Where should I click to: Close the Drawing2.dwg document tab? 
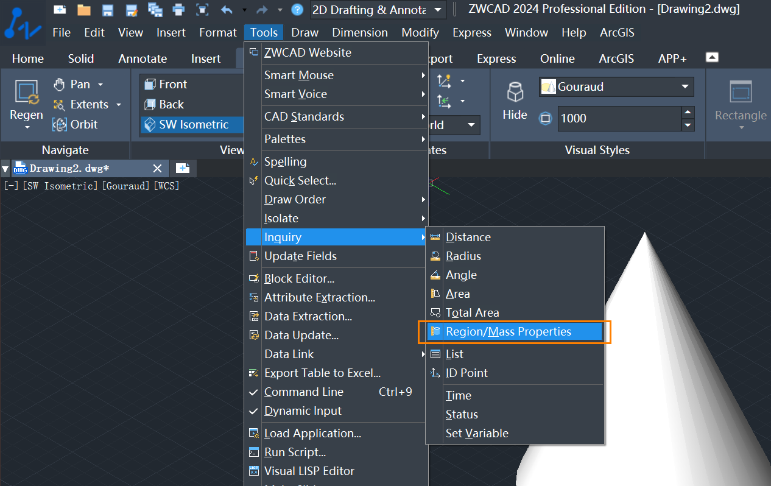click(x=157, y=169)
